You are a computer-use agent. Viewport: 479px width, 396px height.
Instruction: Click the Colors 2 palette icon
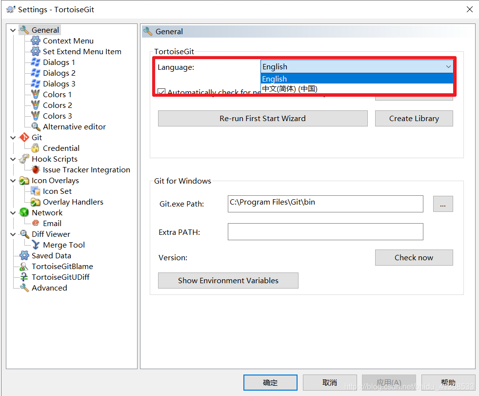click(36, 105)
